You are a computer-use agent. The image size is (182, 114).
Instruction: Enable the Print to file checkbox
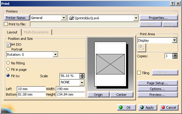(6, 24)
